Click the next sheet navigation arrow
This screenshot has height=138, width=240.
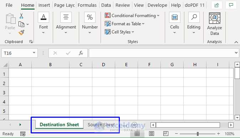point(20,125)
